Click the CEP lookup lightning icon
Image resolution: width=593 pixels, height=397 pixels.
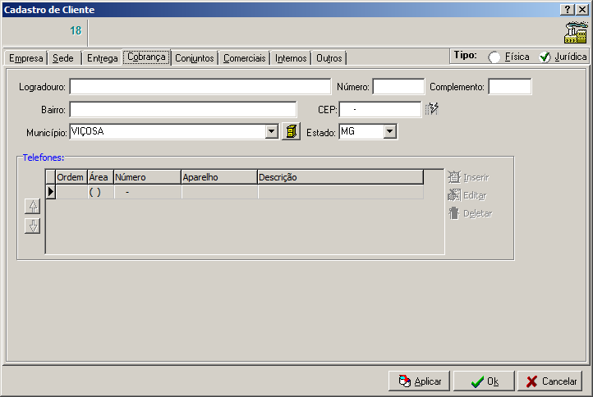click(x=433, y=109)
